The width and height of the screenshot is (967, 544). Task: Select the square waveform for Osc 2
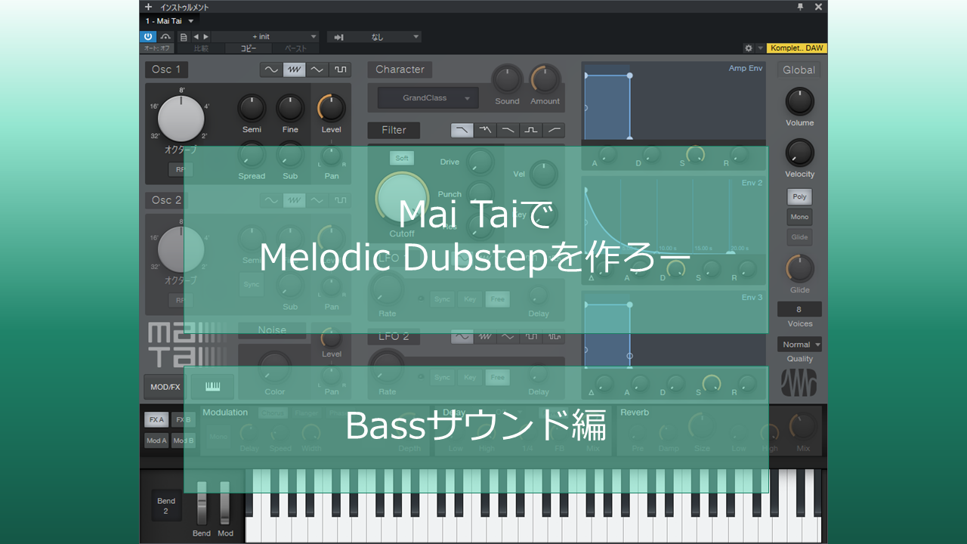340,199
